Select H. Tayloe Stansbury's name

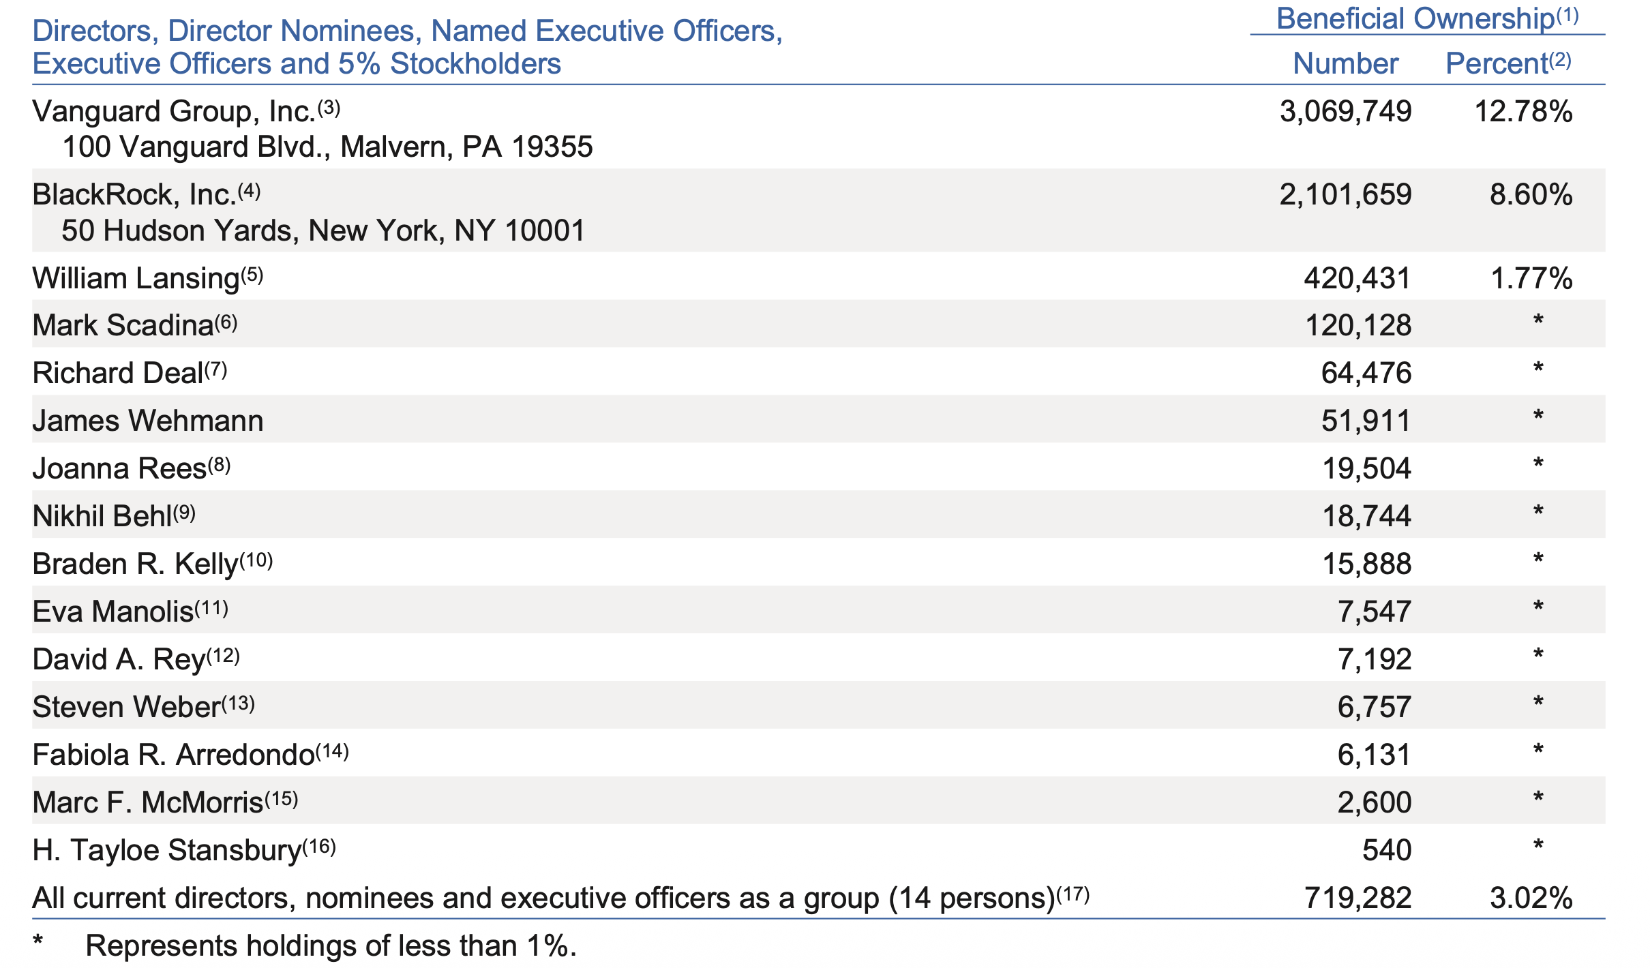click(x=167, y=850)
